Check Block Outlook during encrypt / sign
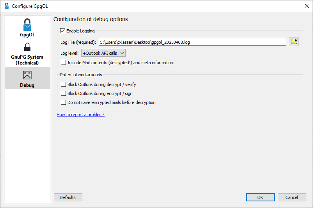The height and width of the screenshot is (208, 313). click(64, 93)
